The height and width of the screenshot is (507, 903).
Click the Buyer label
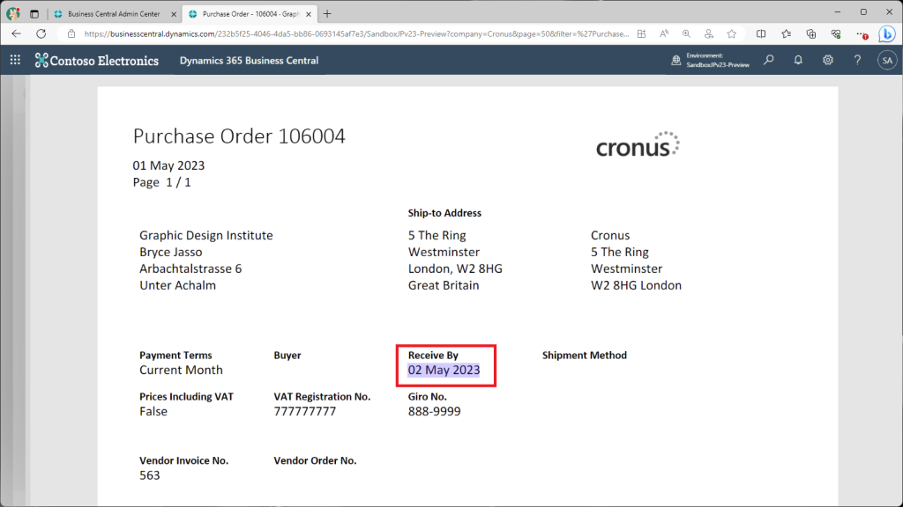(x=287, y=356)
